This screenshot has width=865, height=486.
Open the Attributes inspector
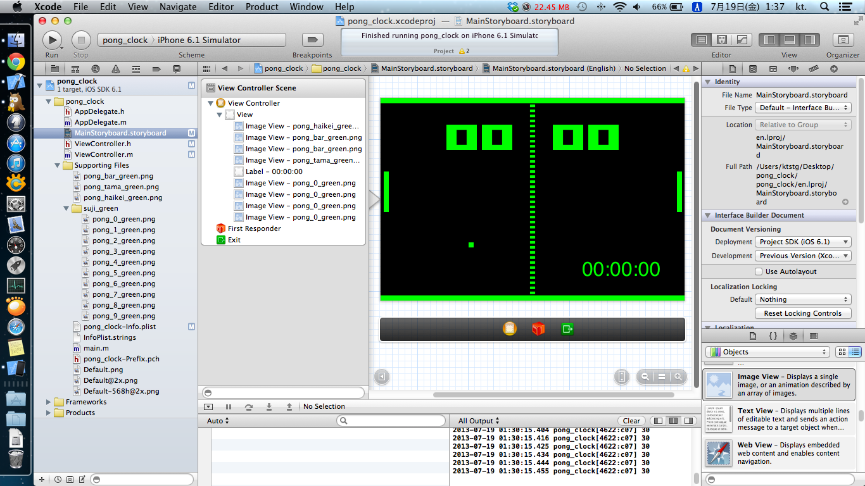[x=793, y=68]
